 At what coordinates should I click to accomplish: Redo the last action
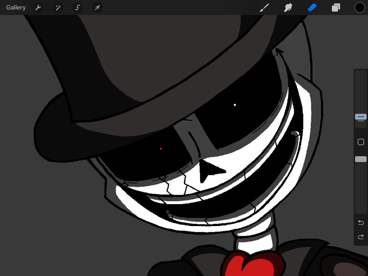click(x=361, y=237)
